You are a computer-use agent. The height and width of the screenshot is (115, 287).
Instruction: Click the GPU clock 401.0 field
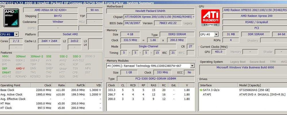218,52
